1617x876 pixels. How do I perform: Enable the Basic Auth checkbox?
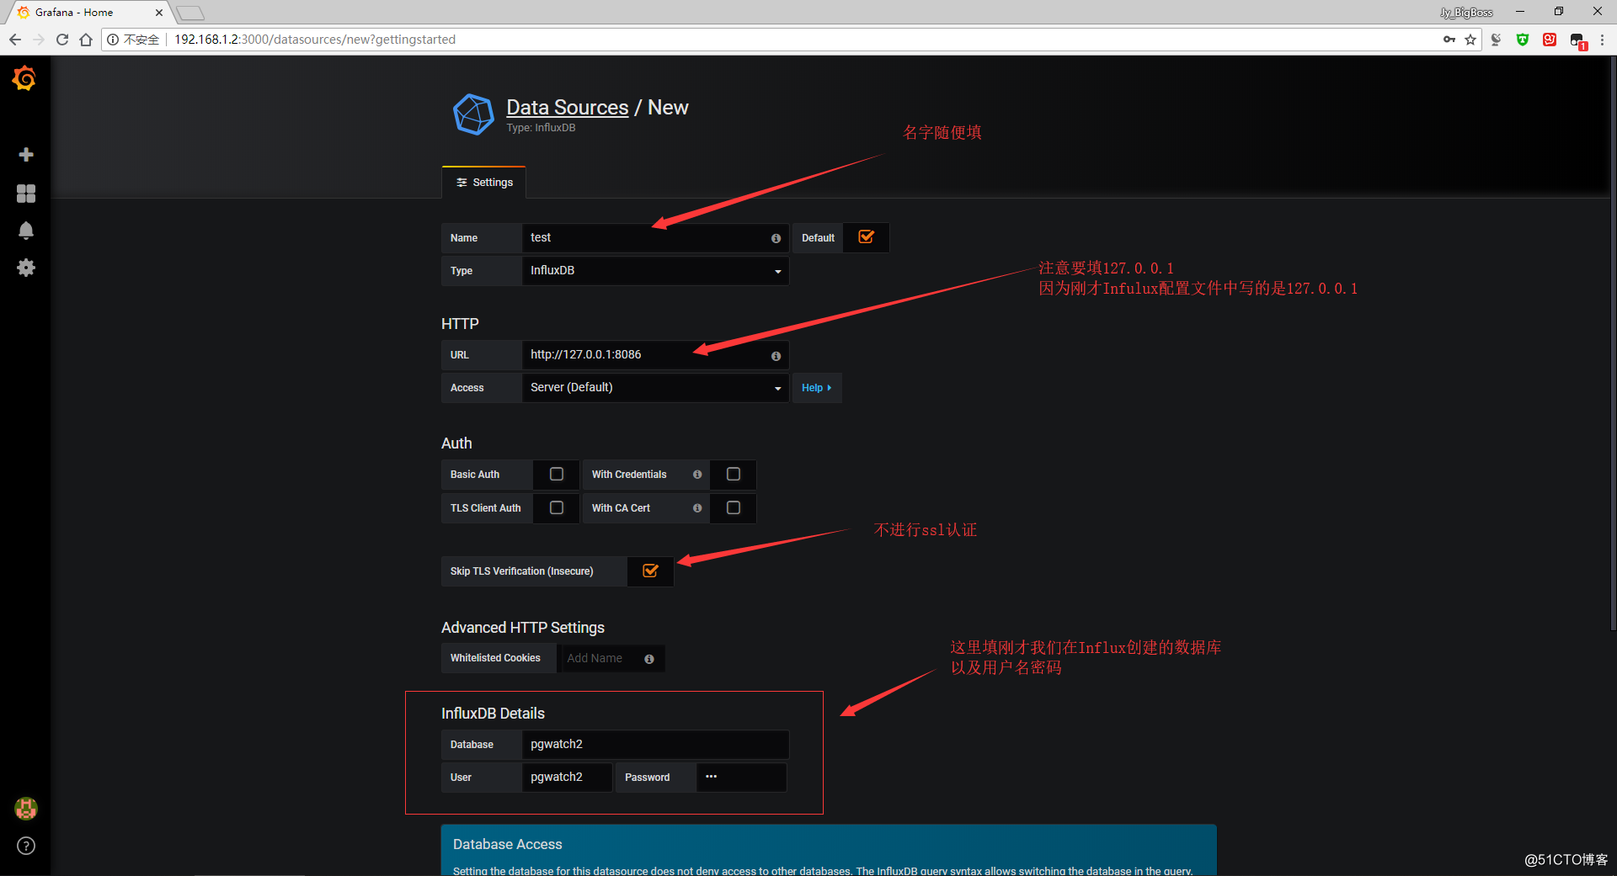click(x=557, y=475)
